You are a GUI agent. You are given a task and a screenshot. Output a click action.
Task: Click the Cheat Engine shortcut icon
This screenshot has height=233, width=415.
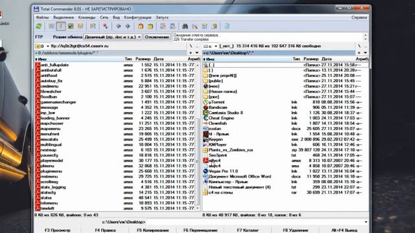click(x=206, y=118)
